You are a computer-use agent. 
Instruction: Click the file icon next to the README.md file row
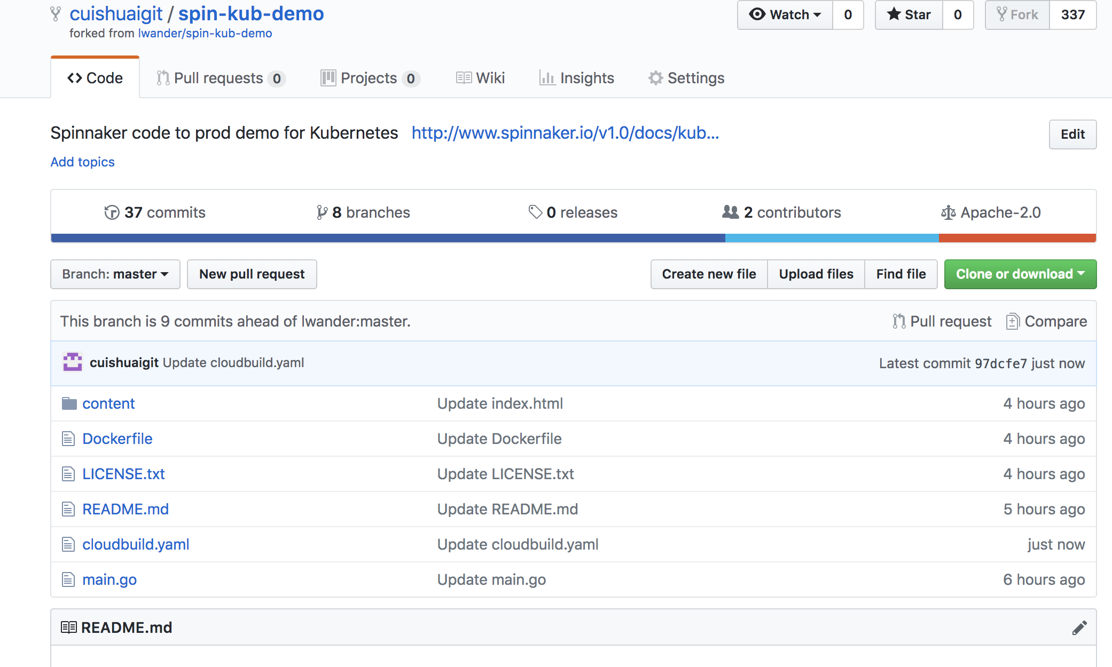[x=68, y=509]
